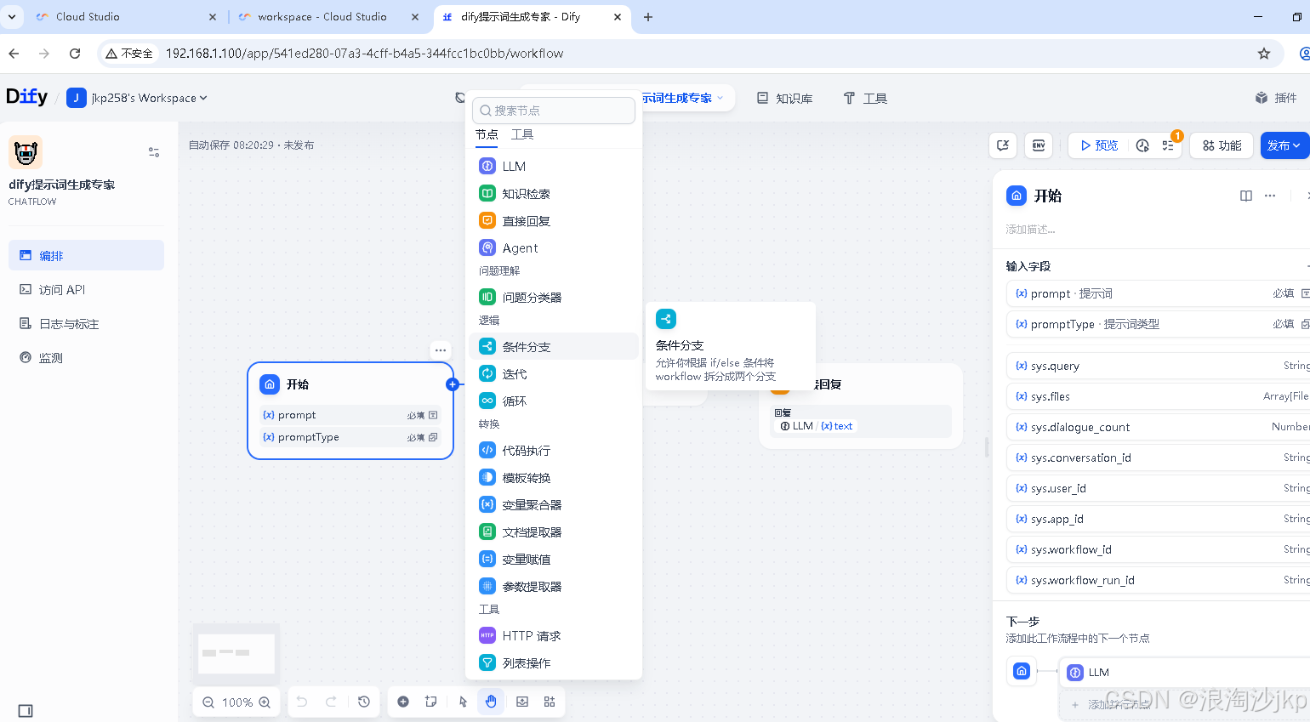Add a note with the sticky note icon
1310x722 pixels.
(x=431, y=702)
